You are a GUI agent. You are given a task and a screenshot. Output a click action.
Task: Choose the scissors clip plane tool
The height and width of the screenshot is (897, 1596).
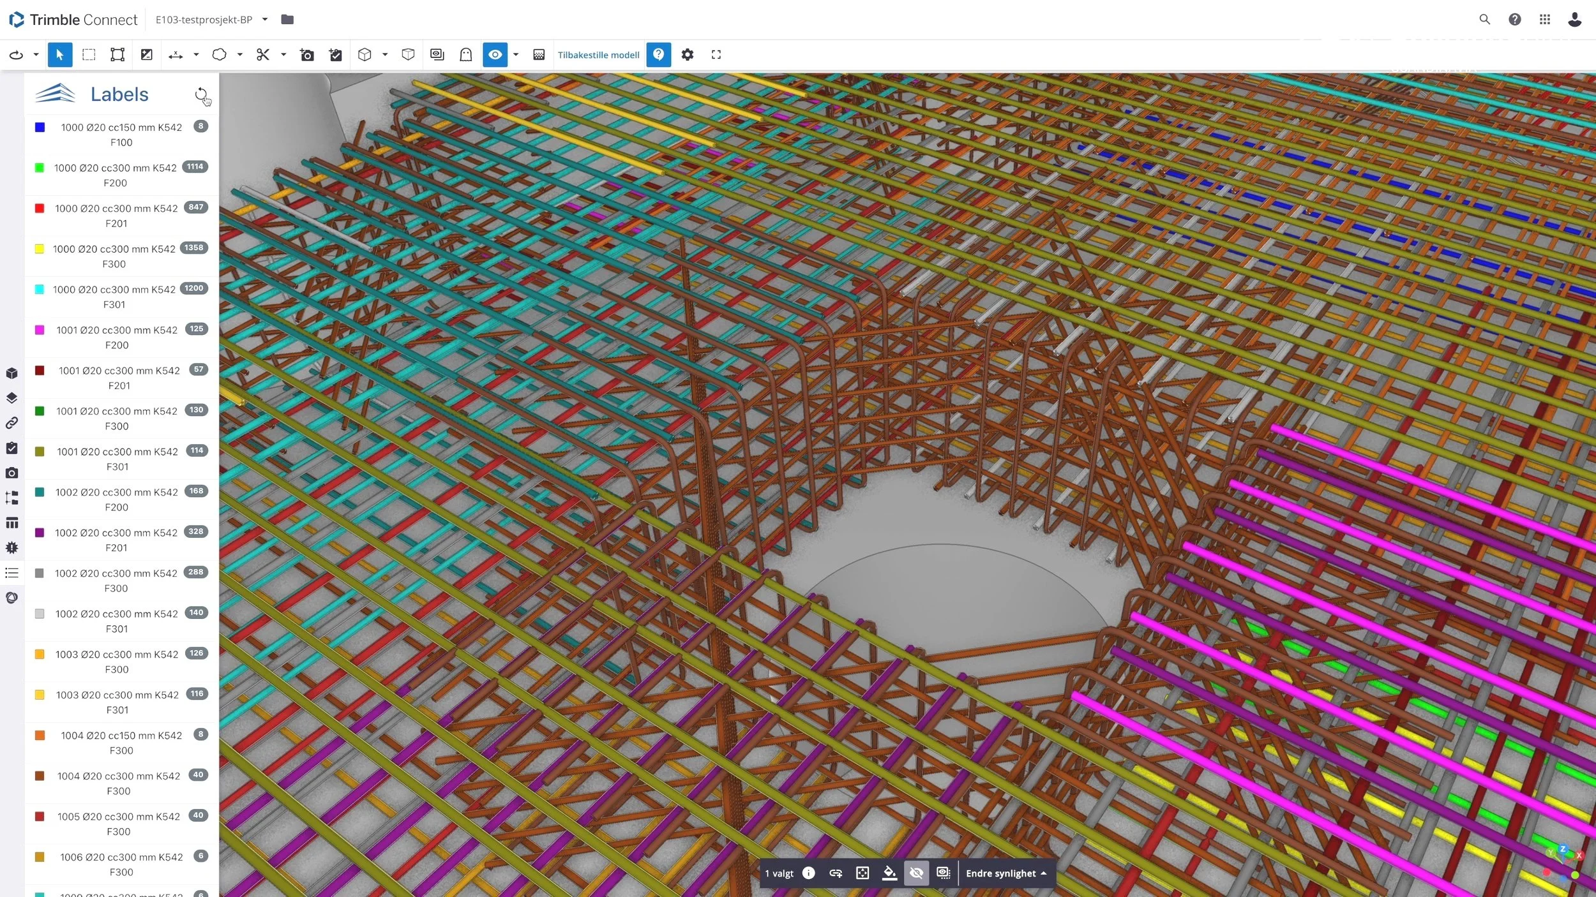pos(263,55)
